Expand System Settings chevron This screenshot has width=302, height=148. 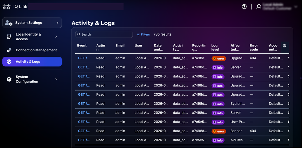57,23
